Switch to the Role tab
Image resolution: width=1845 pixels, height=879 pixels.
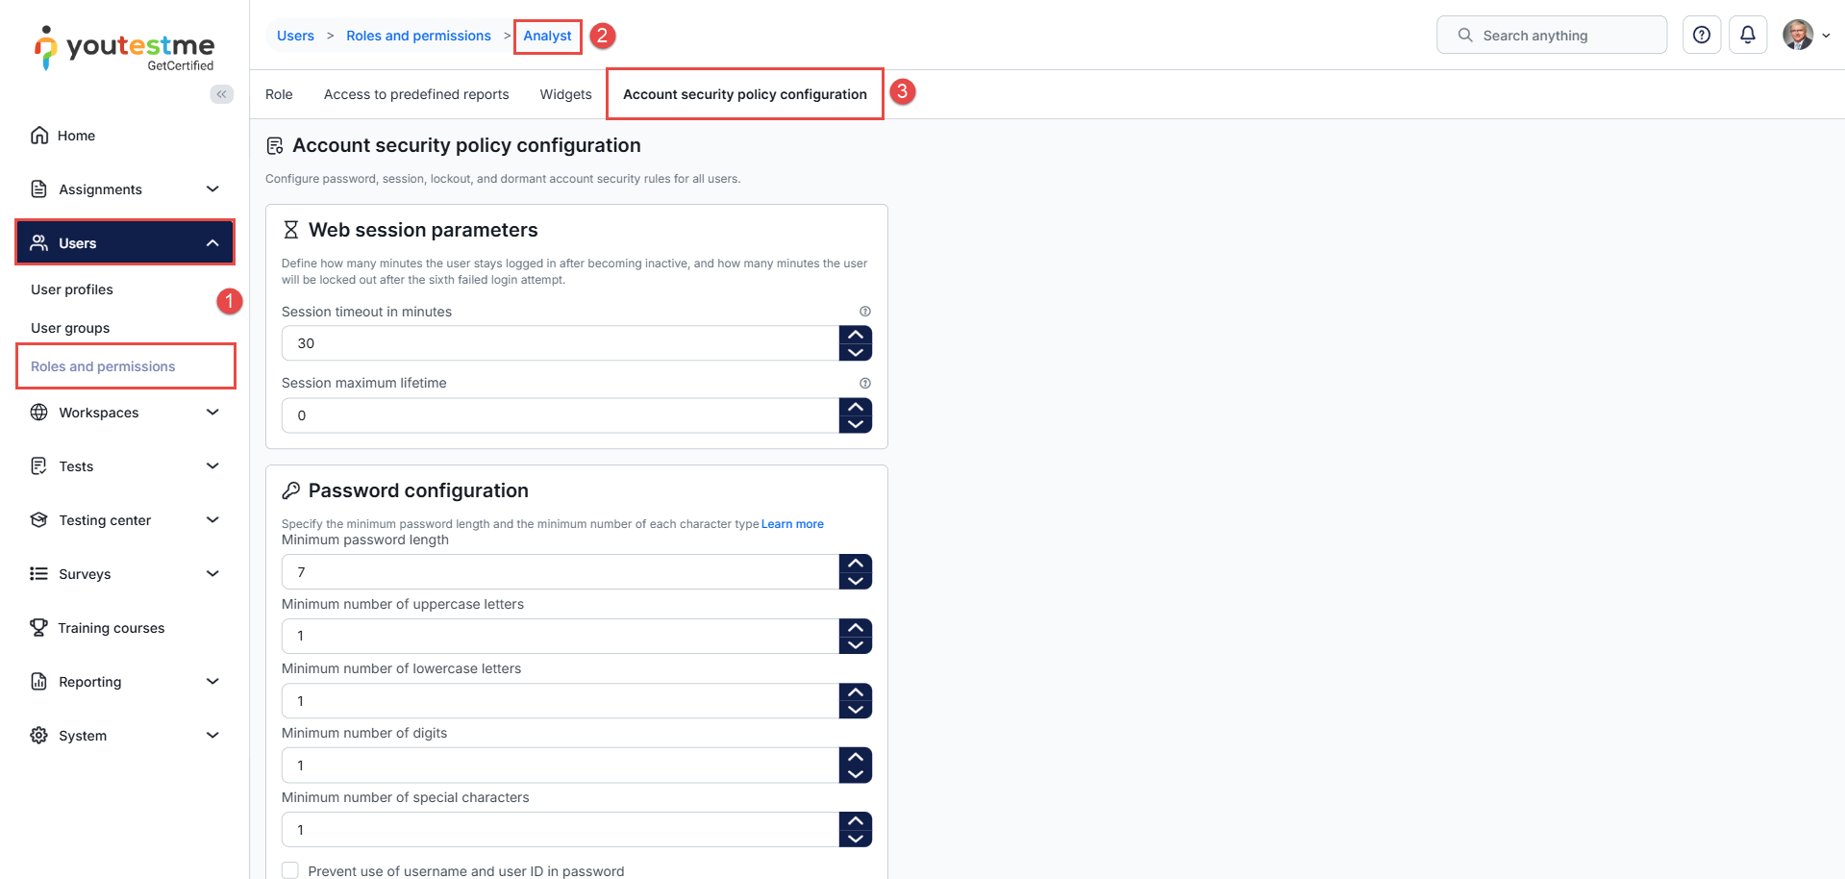(279, 94)
